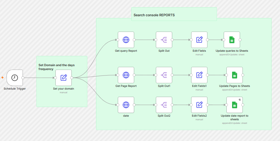Click Set your domain output connector
Viewport: 280px width, 141px height.
72,78
